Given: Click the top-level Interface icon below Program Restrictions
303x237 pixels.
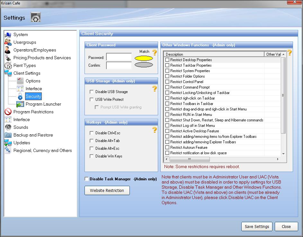Looking at the screenshot, I should pos(8,119).
